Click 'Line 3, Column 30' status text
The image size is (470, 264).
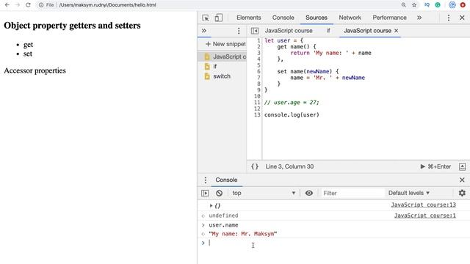tap(289, 166)
